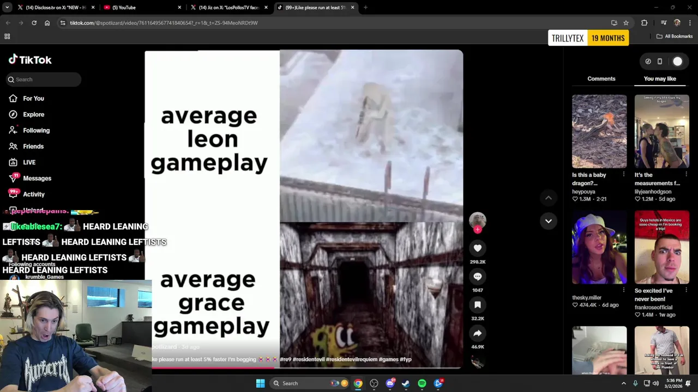This screenshot has height=392, width=698.
Task: Click the install app icon in the address bar
Action: click(614, 23)
